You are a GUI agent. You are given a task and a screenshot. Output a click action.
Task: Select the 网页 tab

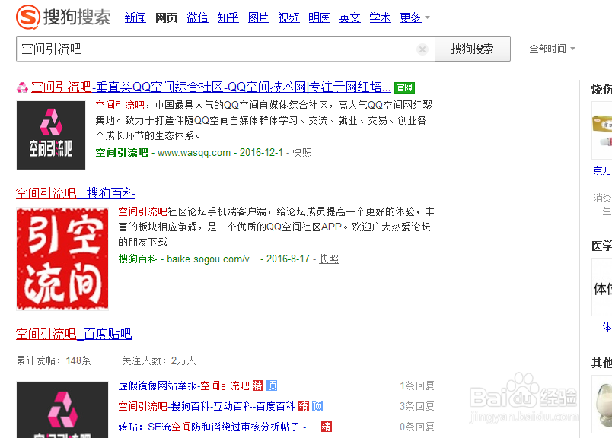coord(166,17)
